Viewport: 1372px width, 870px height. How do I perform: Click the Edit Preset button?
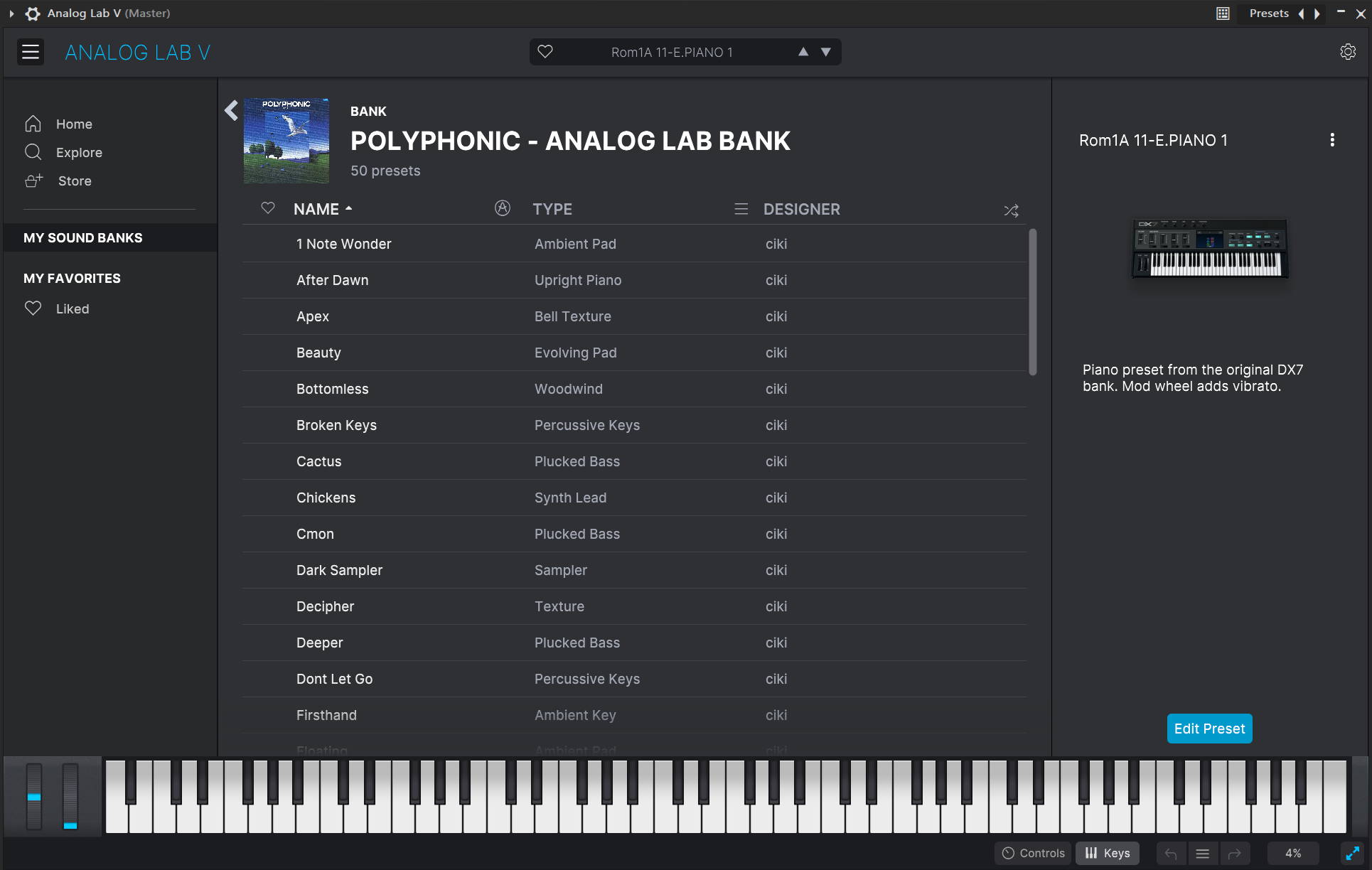pos(1210,729)
